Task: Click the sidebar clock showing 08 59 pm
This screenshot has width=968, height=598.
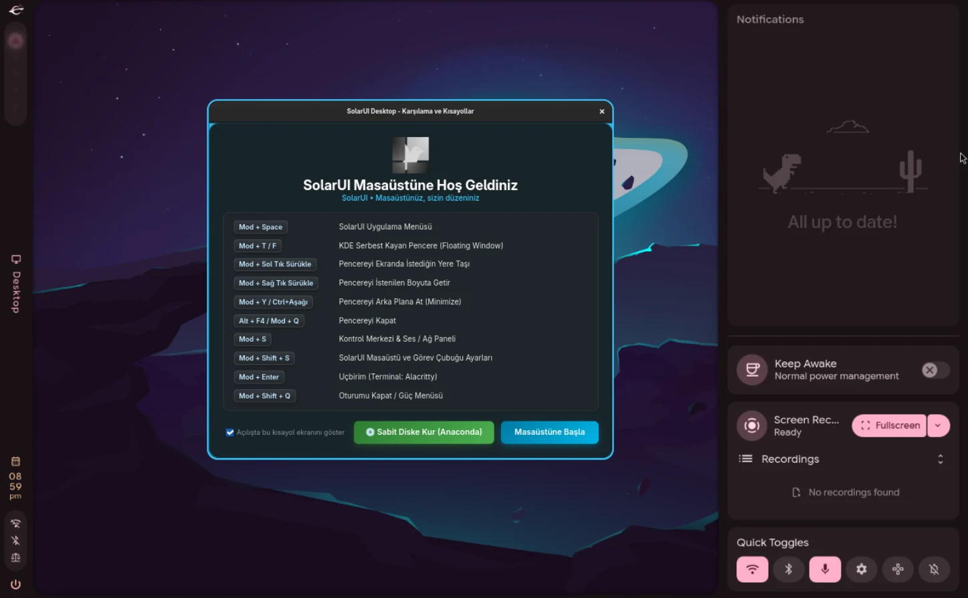Action: tap(15, 486)
